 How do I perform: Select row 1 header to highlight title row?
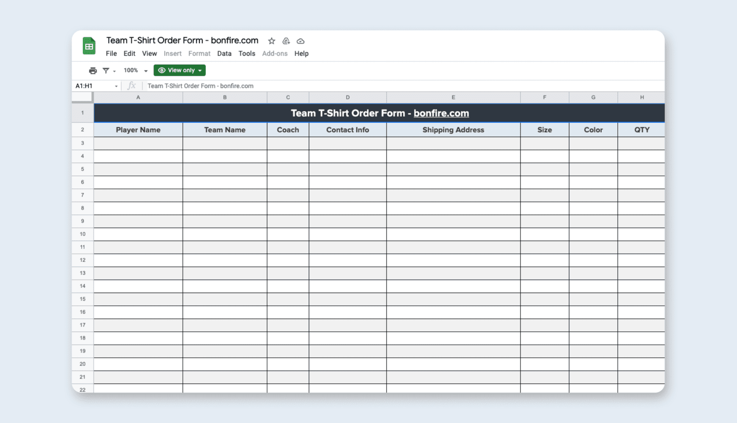(82, 113)
